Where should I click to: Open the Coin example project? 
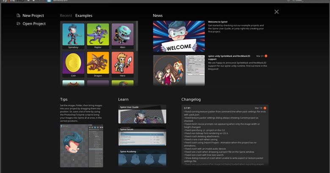(x=73, y=64)
